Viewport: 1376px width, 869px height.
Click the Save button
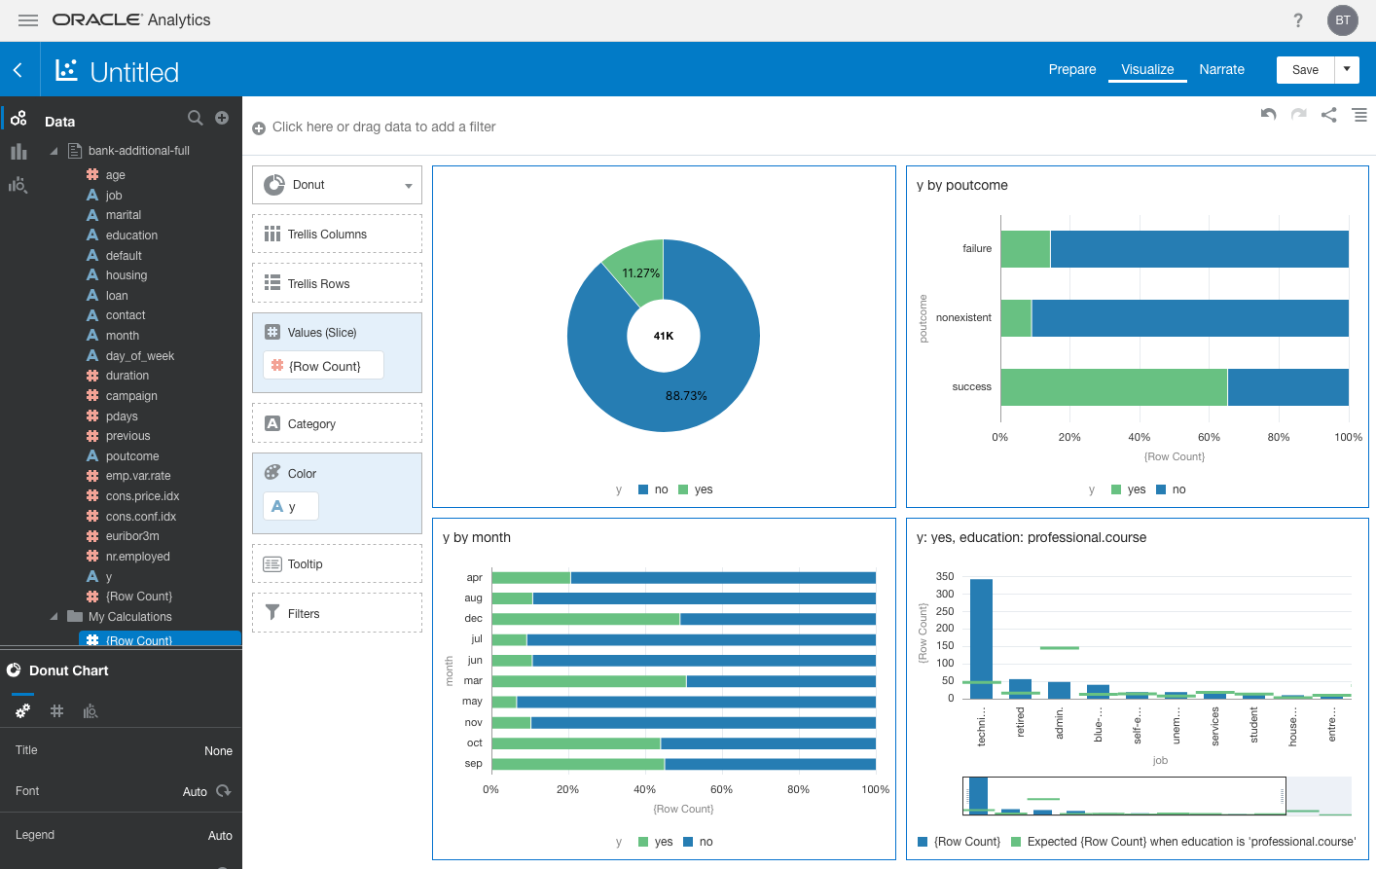tap(1304, 69)
